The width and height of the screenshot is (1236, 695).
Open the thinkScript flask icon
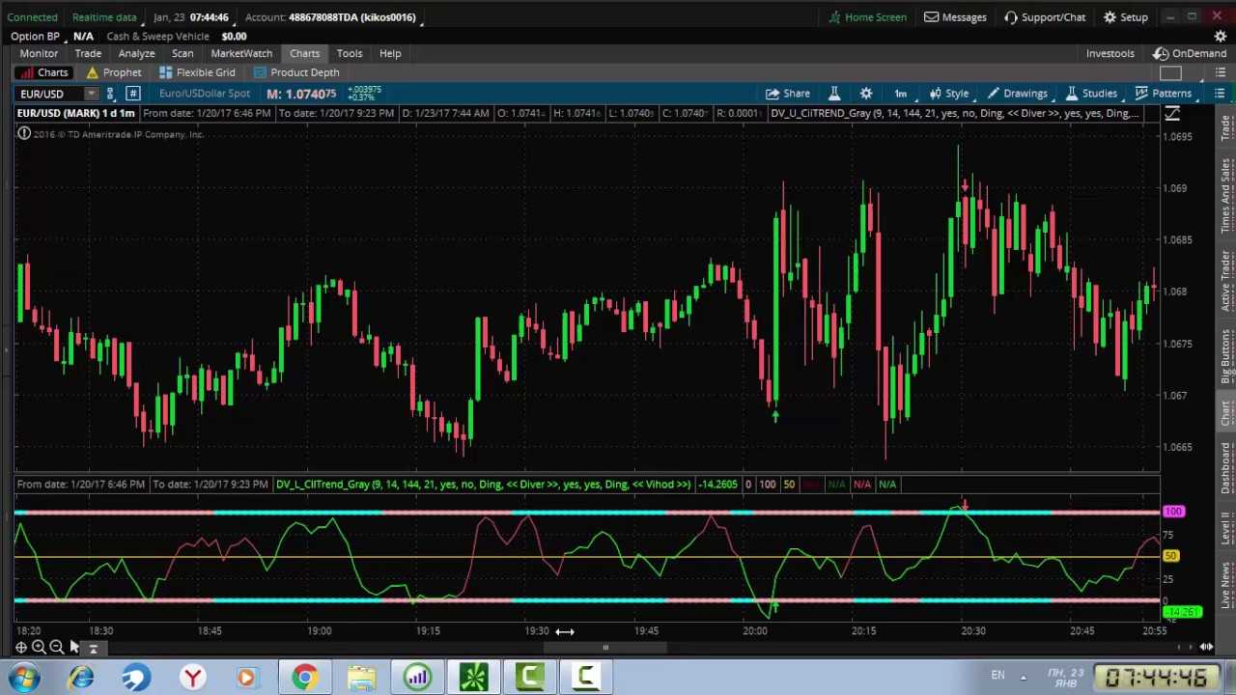tap(834, 94)
